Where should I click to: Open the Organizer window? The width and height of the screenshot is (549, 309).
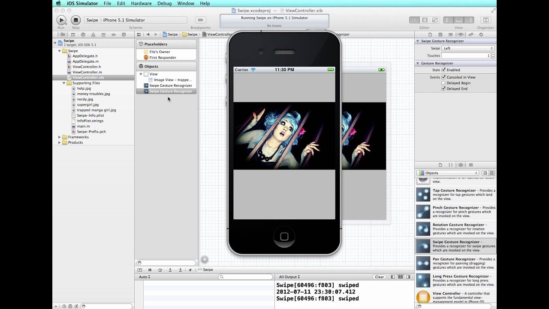[486, 20]
